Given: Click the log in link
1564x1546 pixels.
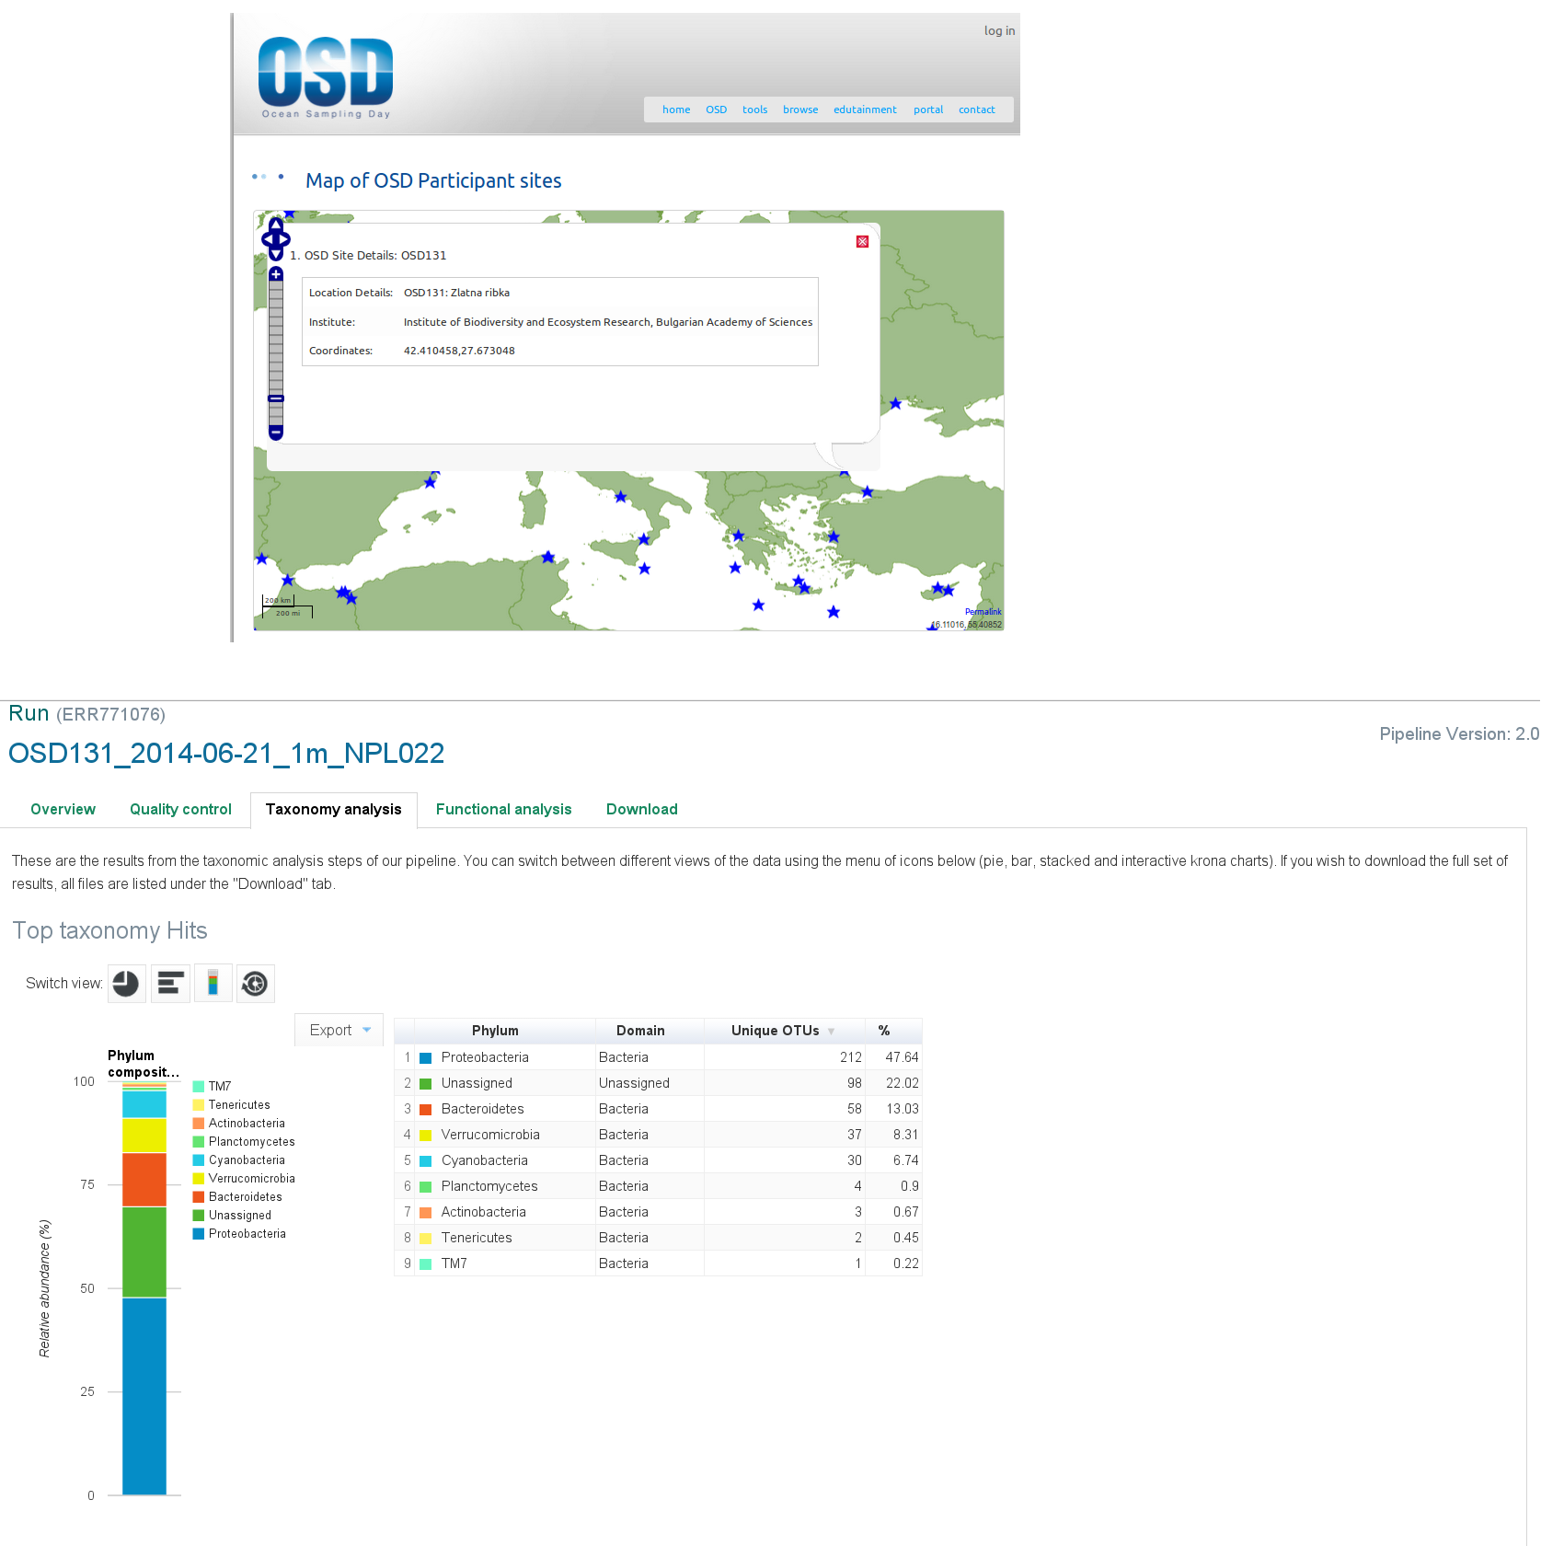Looking at the screenshot, I should pos(999,30).
